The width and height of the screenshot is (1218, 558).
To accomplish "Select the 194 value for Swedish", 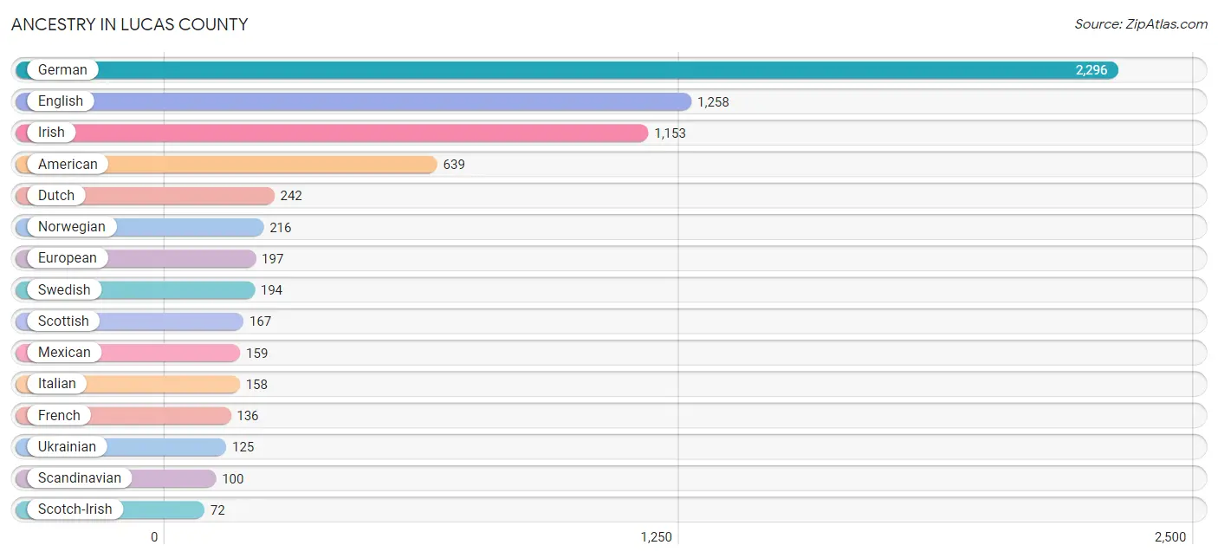I will [x=272, y=290].
